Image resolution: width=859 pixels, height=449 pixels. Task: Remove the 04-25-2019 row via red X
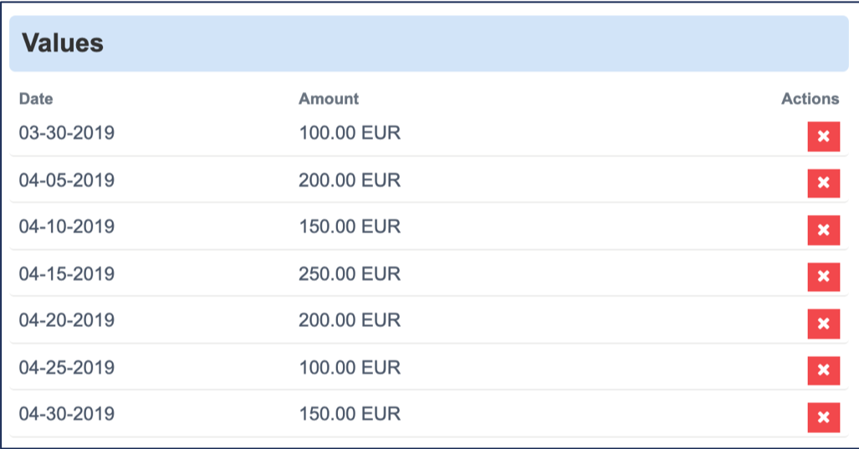tap(823, 370)
